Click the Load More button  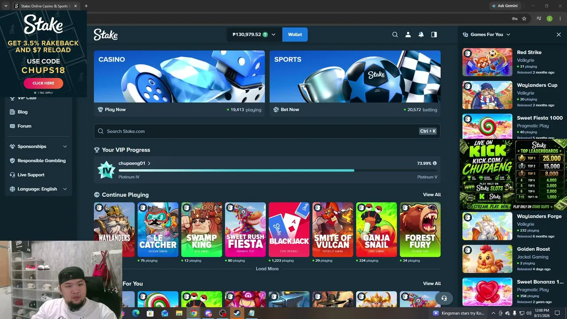267,269
